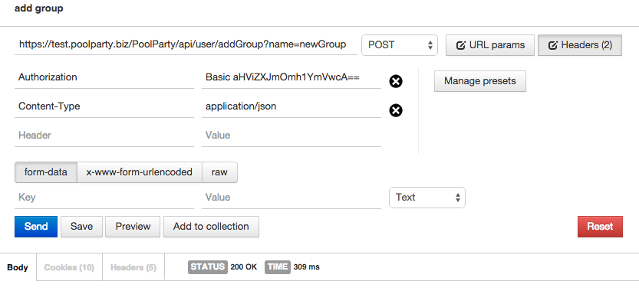Open the Cookies (10) tab
Image resolution: width=639 pixels, height=291 pixels.
(69, 267)
